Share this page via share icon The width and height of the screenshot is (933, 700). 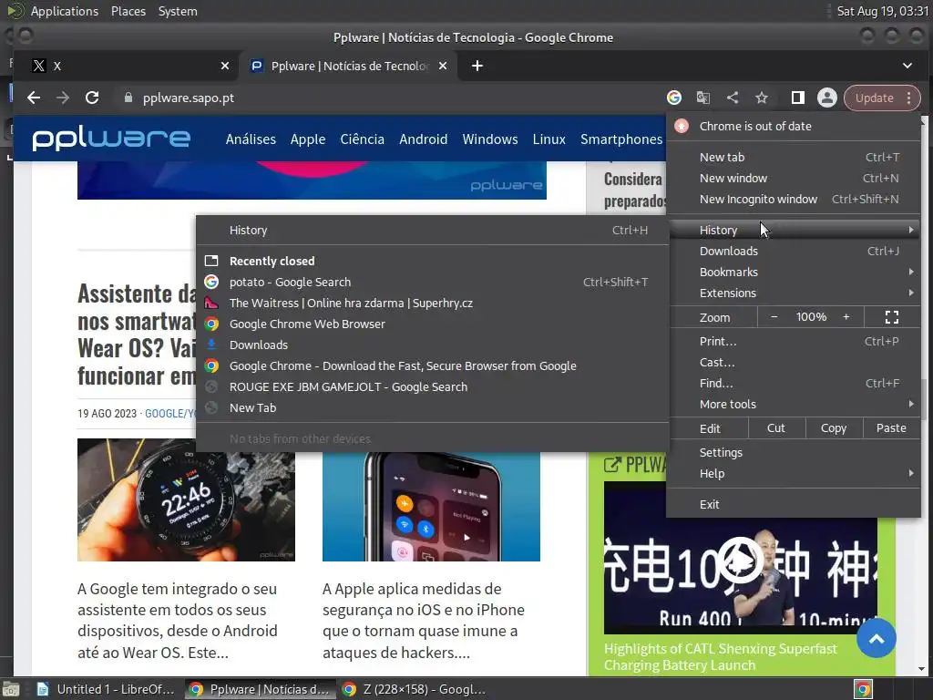pyautogui.click(x=733, y=98)
